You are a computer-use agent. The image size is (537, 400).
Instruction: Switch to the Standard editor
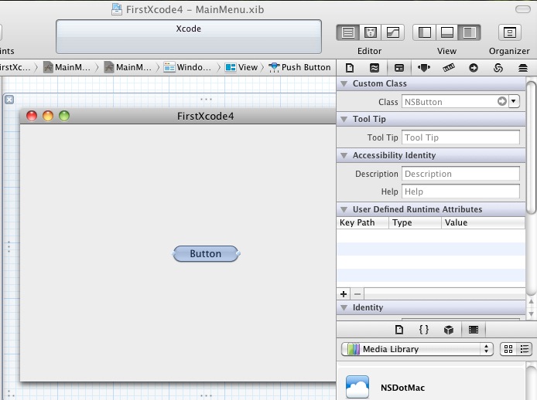coord(348,32)
